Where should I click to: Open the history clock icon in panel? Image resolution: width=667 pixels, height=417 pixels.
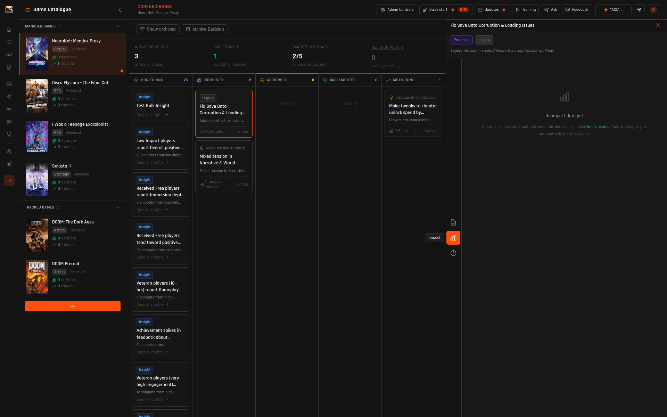click(453, 253)
